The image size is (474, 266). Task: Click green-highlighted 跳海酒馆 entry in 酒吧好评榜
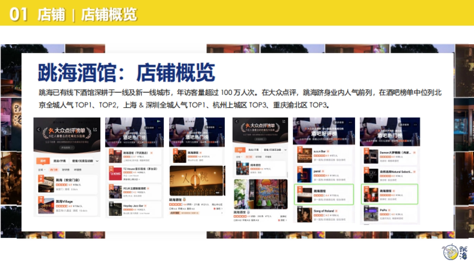[323, 194]
